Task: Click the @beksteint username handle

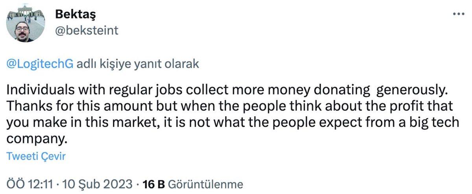Action: coord(86,30)
